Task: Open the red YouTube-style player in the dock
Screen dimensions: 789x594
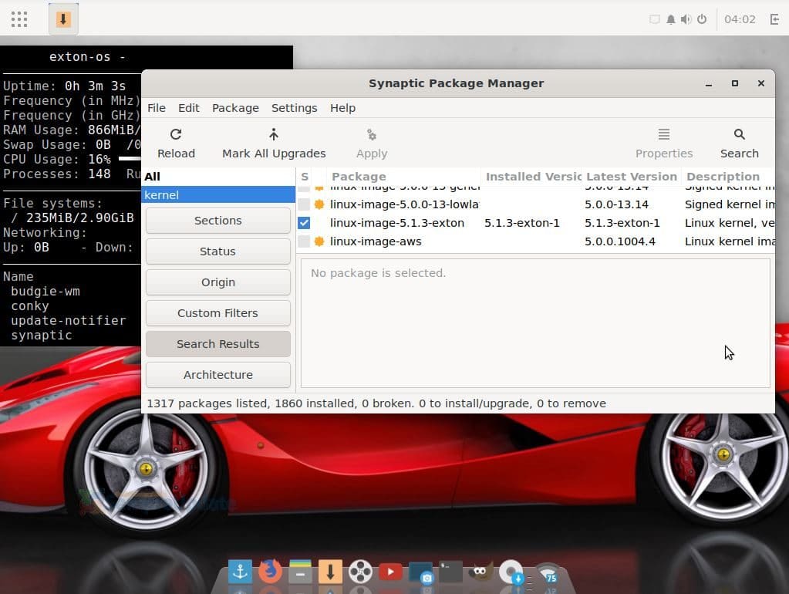Action: click(390, 572)
